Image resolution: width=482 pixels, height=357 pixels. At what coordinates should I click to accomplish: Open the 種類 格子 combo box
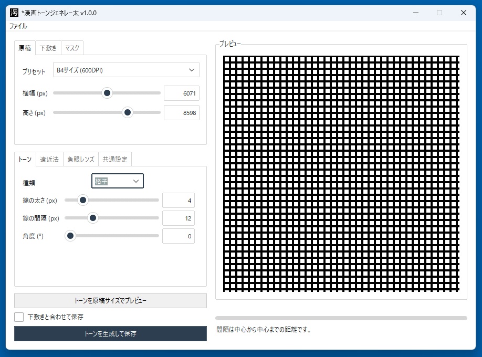coord(118,181)
